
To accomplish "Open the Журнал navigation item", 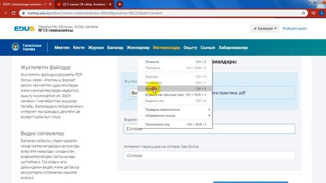I will click(x=96, y=47).
